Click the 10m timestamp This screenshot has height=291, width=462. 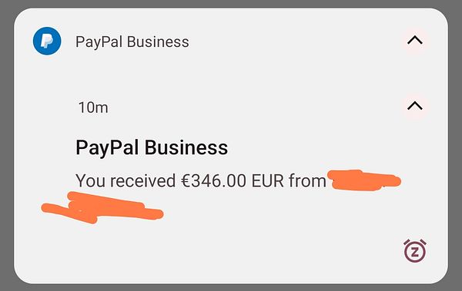(x=93, y=107)
